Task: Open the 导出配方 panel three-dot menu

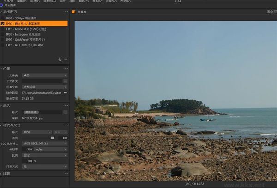Action: [66, 11]
